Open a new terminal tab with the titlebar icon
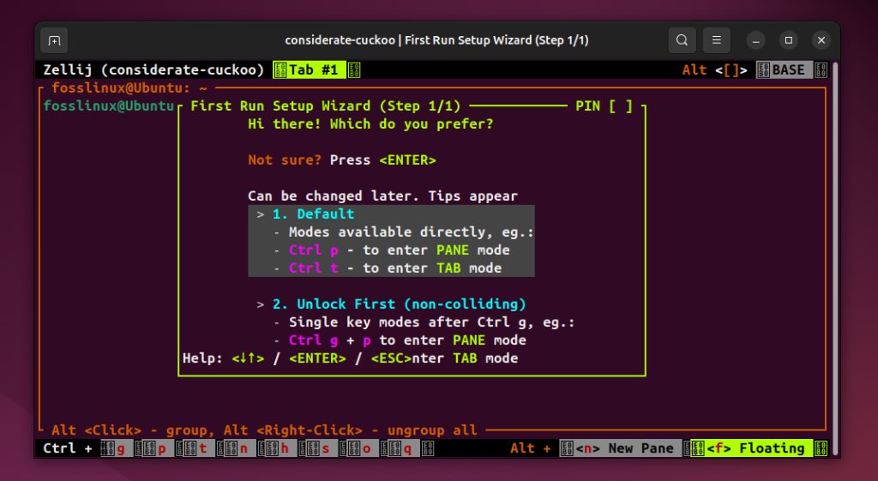 pyautogui.click(x=54, y=40)
